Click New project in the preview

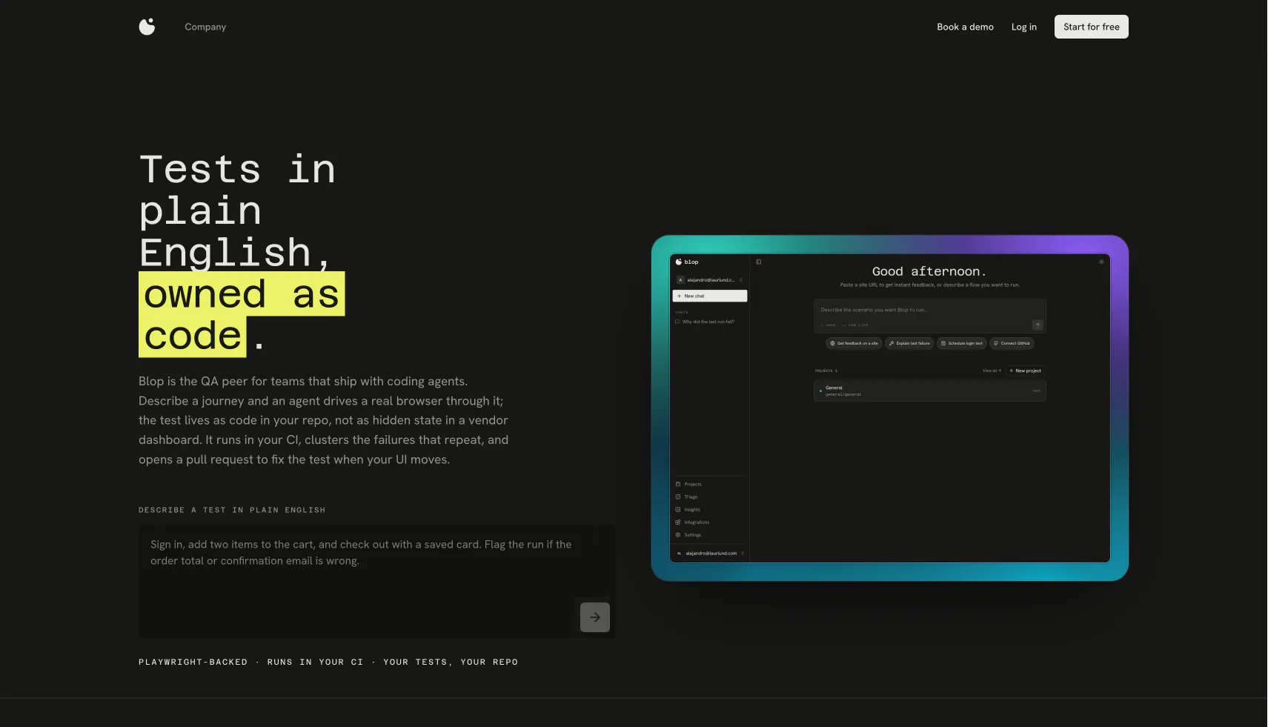(x=1025, y=371)
